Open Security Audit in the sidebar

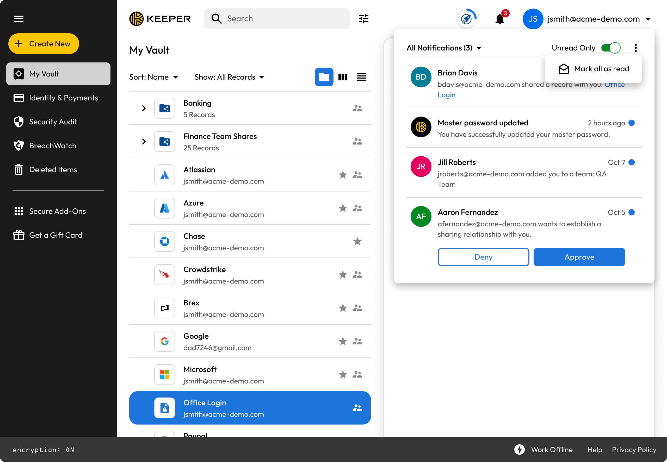53,122
